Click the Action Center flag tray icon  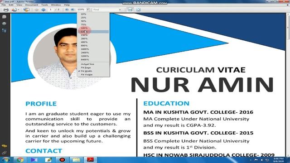click(x=256, y=160)
